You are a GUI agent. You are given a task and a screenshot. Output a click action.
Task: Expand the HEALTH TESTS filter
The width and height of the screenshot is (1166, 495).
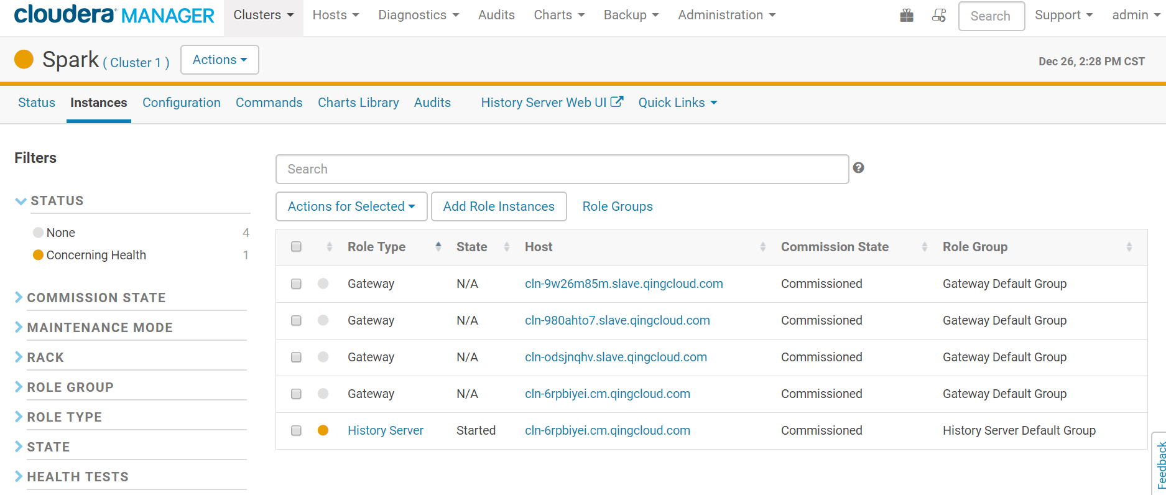72,477
